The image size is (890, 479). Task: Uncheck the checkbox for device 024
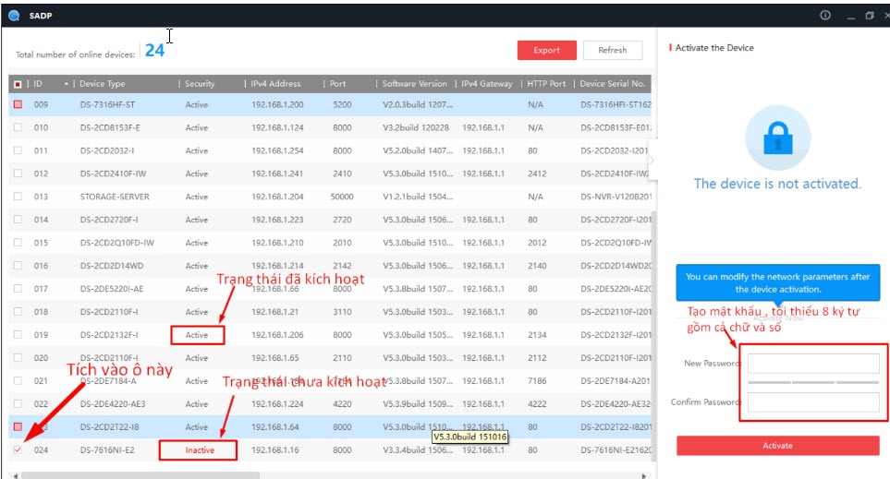18,450
